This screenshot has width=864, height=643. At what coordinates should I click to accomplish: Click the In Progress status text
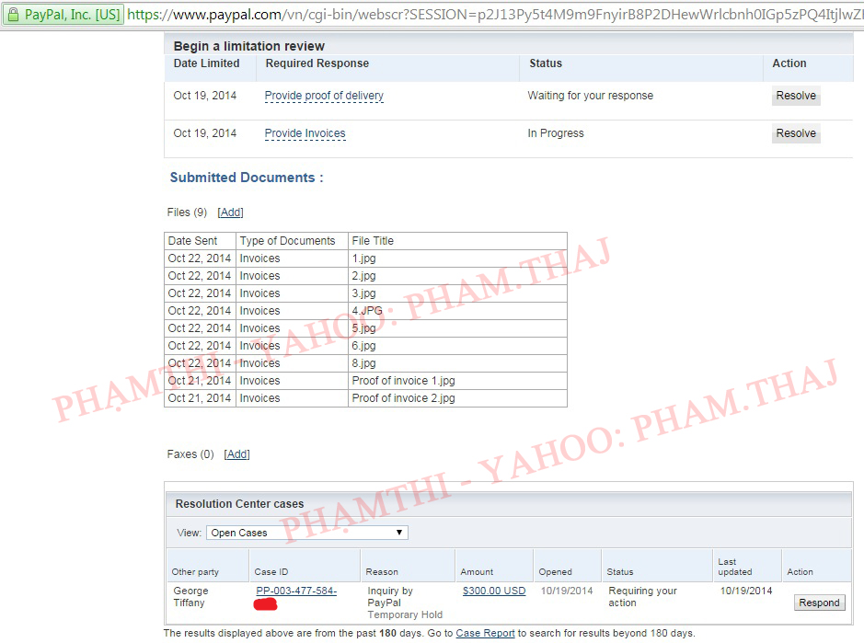(556, 133)
